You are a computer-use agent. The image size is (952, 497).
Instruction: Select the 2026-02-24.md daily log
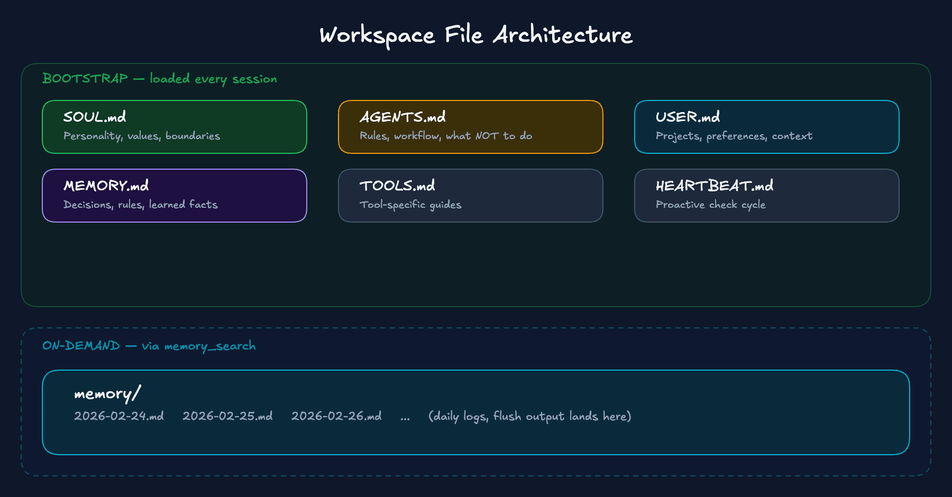click(x=119, y=417)
